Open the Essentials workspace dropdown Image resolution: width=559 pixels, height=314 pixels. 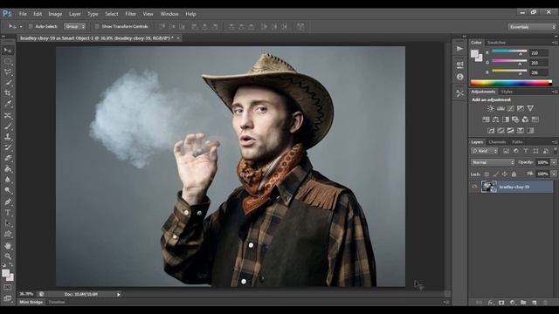532,27
